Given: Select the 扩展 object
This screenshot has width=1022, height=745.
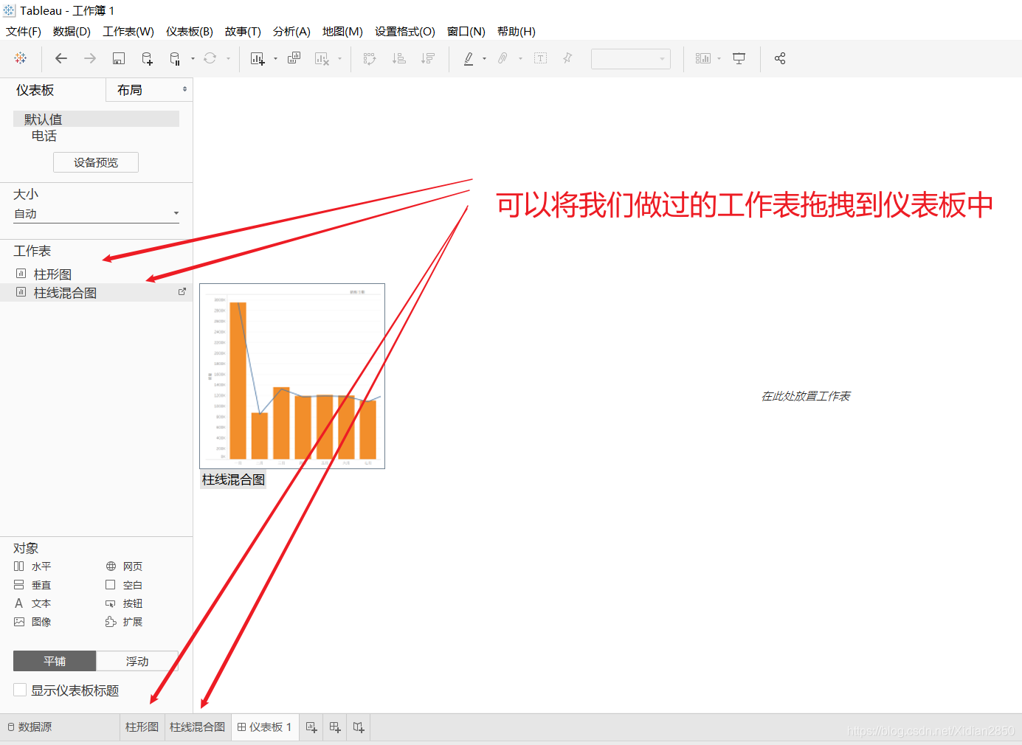Looking at the screenshot, I should 124,622.
